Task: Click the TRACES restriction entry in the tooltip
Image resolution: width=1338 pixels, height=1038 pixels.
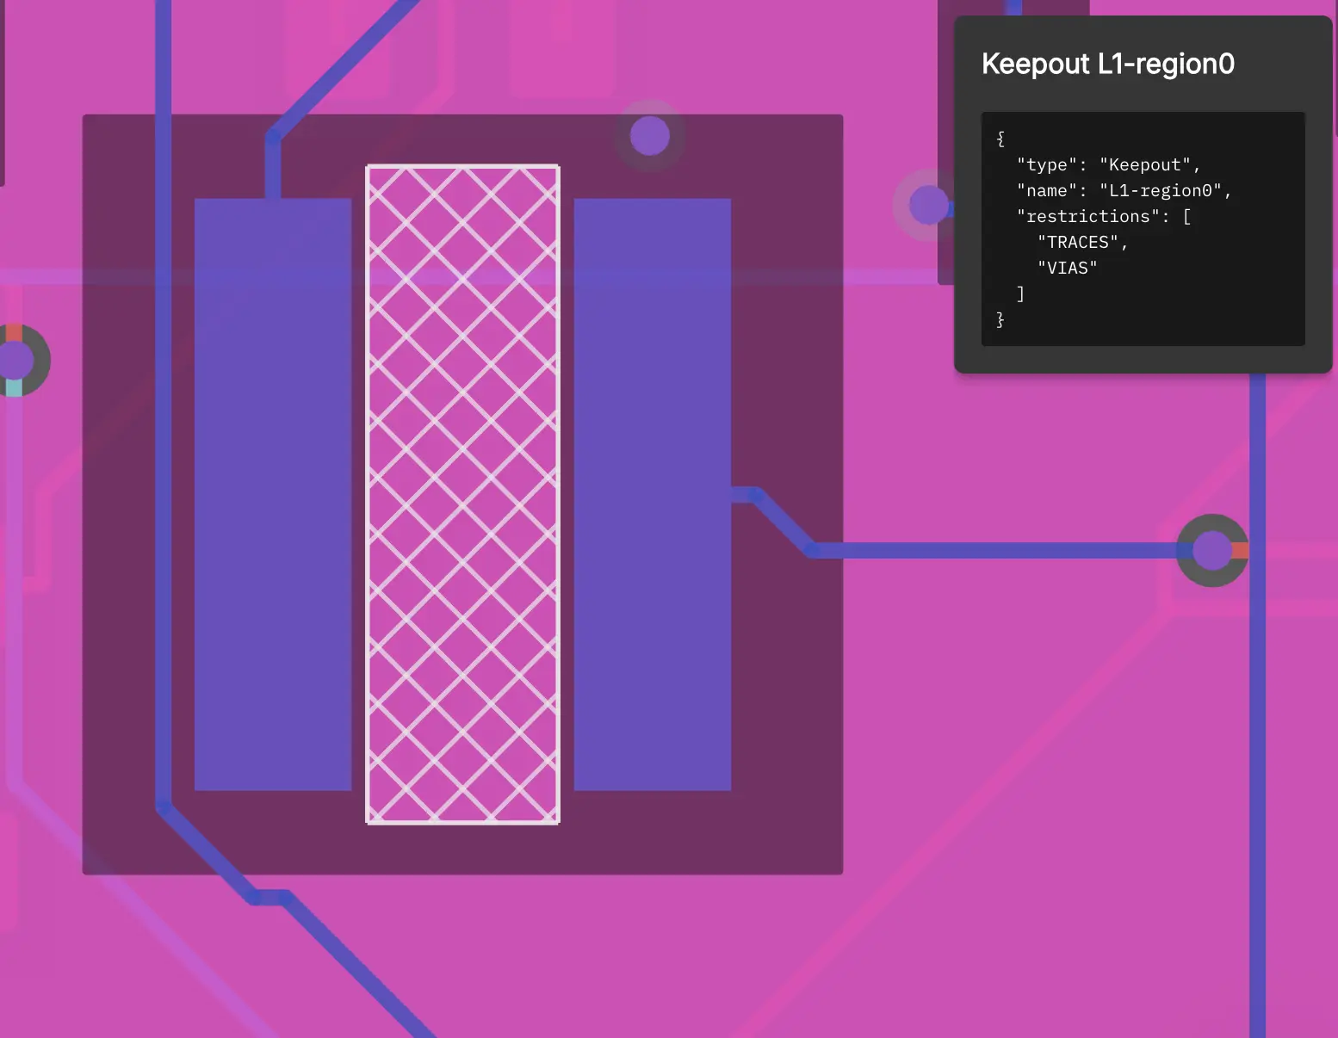Action: point(1083,242)
